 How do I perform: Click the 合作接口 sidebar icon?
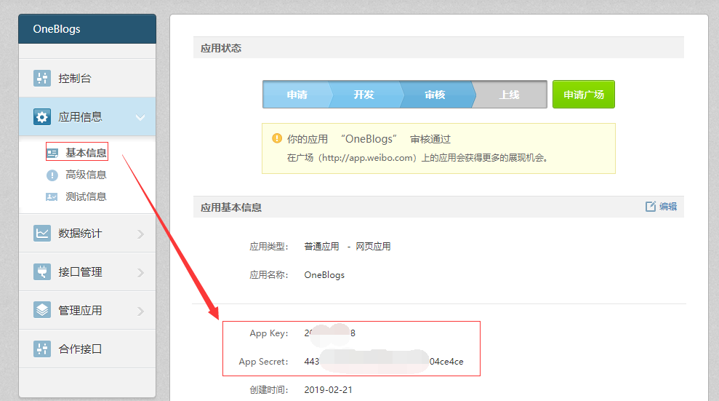pyautogui.click(x=42, y=349)
